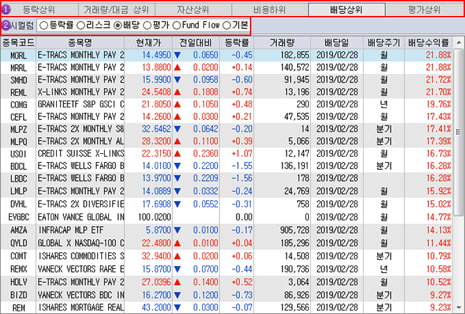Select the 배당상위 tab
This screenshot has height=314, width=465.
coord(347,10)
